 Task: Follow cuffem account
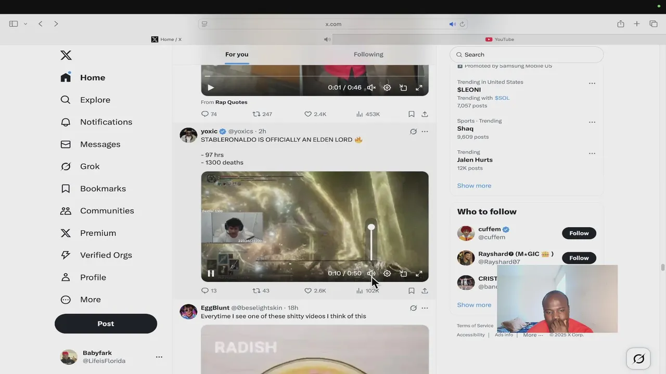[x=579, y=233]
